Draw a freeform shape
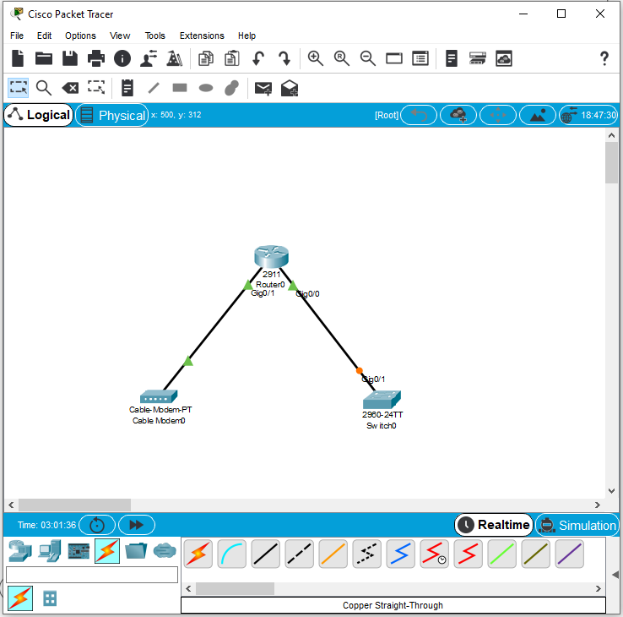 point(231,88)
